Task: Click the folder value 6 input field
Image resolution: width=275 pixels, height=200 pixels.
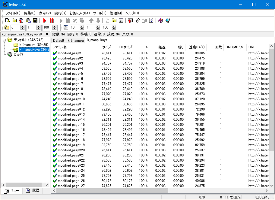Action: [15, 27]
